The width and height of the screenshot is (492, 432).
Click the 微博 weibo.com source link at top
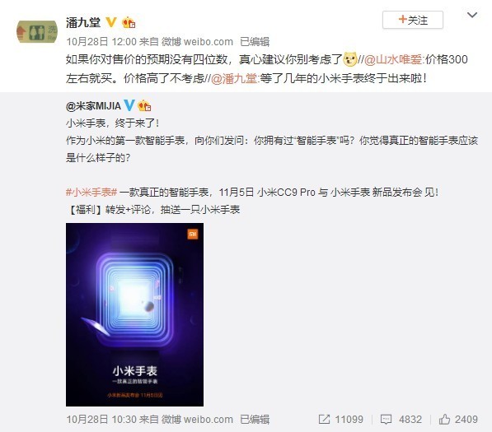tap(197, 42)
